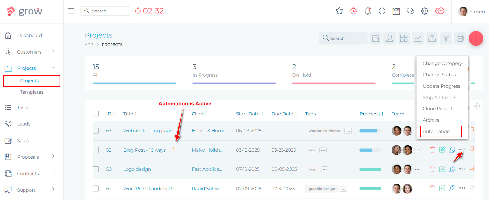The image size is (489, 200).
Task: Open the notifications bell icon
Action: [368, 11]
